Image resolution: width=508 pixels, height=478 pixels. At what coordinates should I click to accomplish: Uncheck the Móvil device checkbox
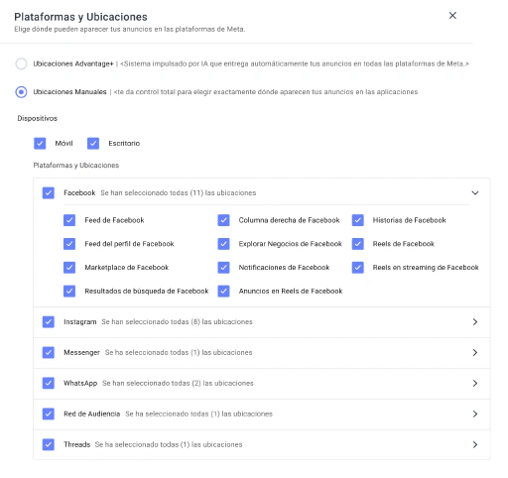[40, 144]
